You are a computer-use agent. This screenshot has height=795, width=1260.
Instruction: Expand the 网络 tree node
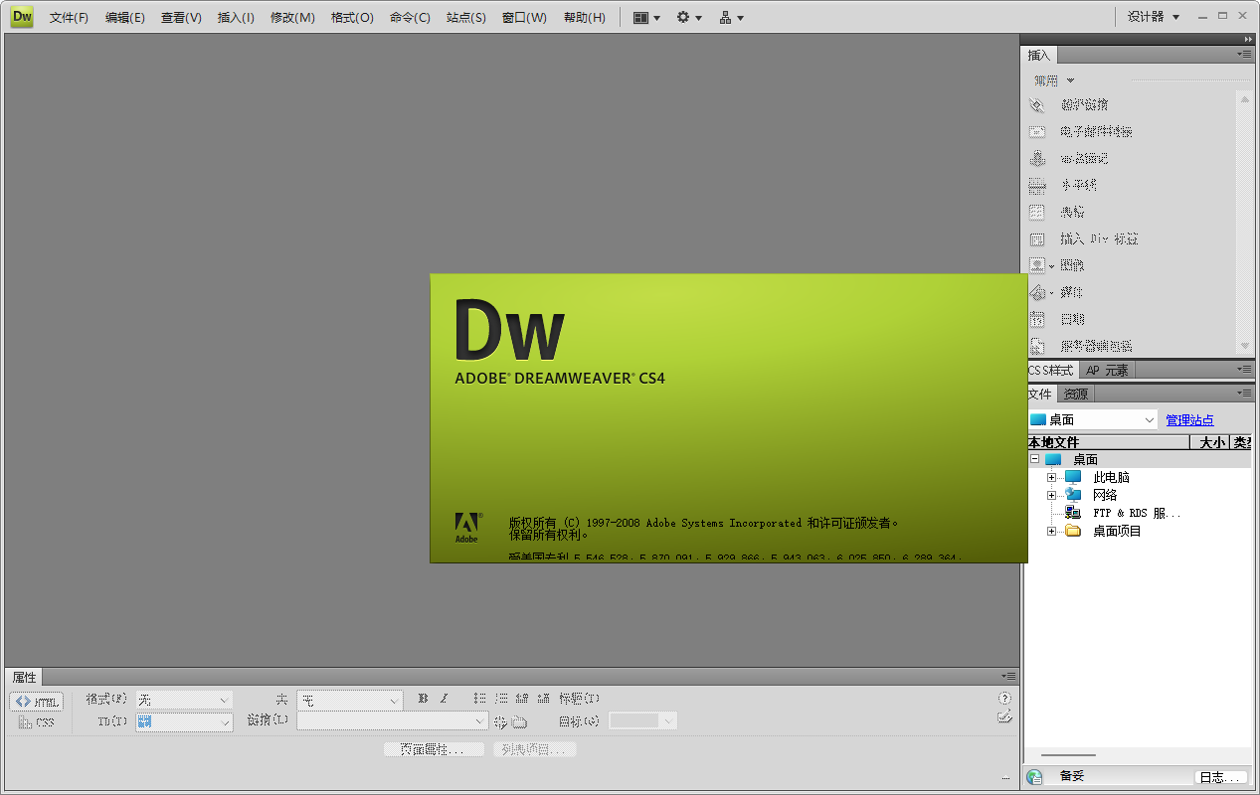[x=1051, y=495]
